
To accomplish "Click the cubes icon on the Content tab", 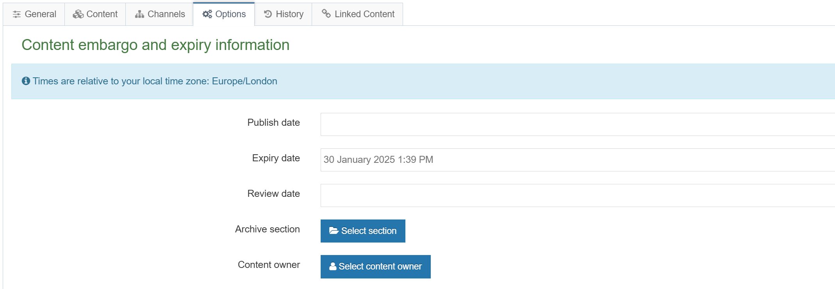I will (x=78, y=14).
